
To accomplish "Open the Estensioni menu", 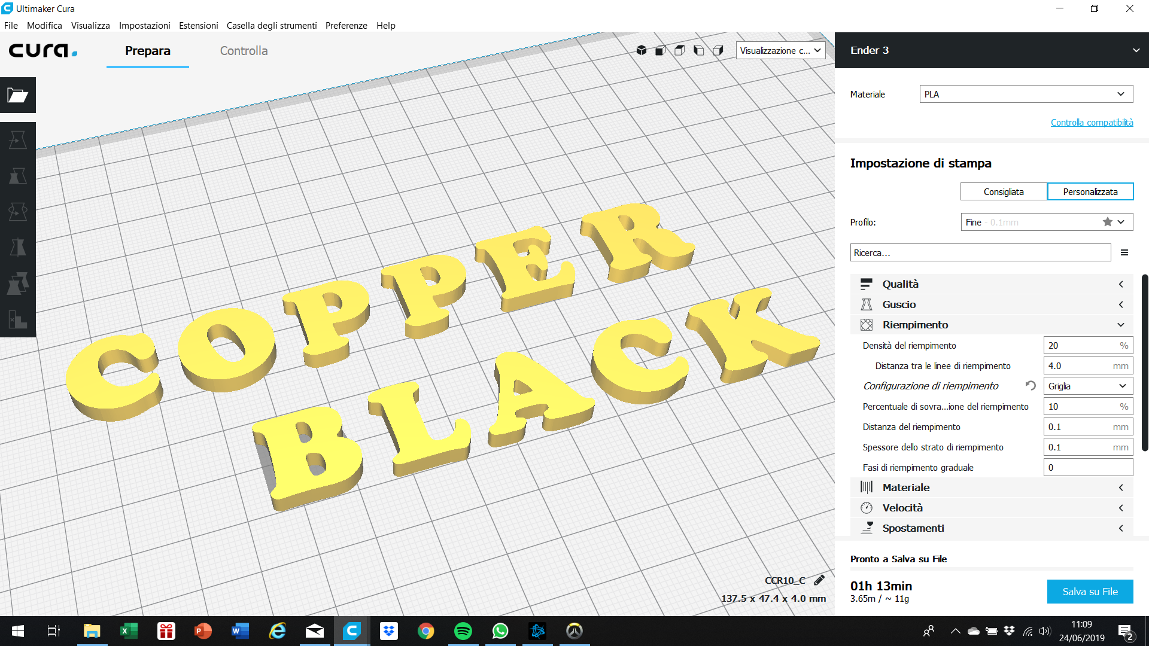I will coord(198,25).
